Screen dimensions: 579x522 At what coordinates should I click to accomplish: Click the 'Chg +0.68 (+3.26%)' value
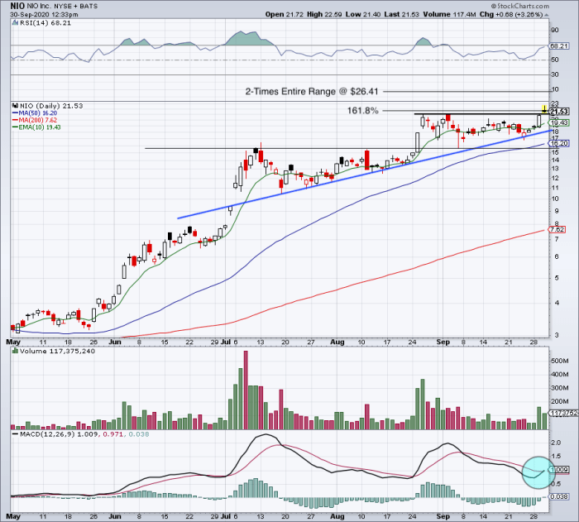tap(510, 14)
